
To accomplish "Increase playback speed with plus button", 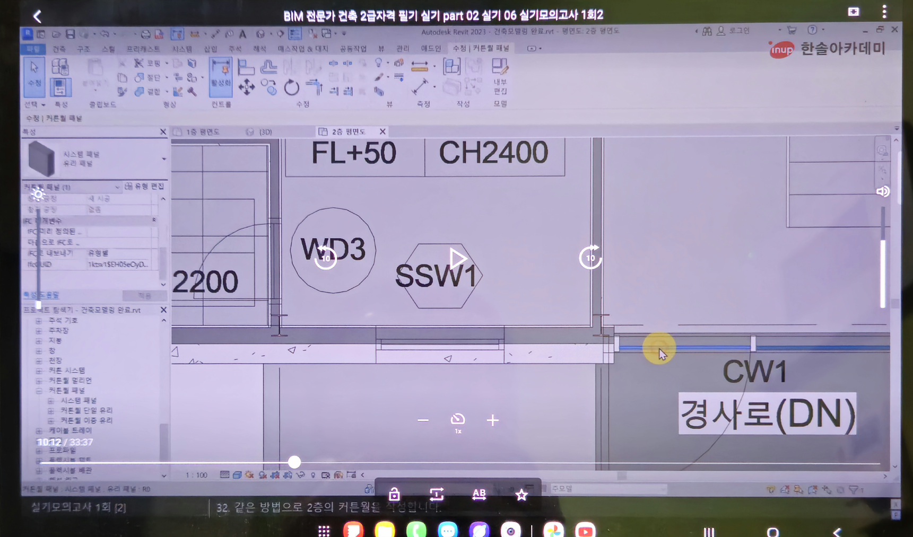I will [x=492, y=420].
